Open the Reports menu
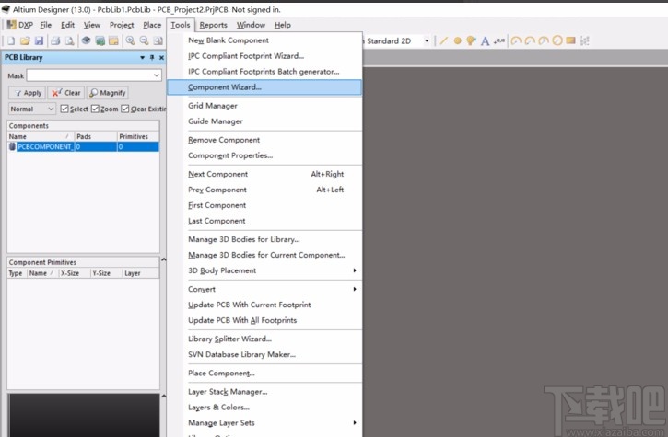668x437 pixels. [x=213, y=25]
